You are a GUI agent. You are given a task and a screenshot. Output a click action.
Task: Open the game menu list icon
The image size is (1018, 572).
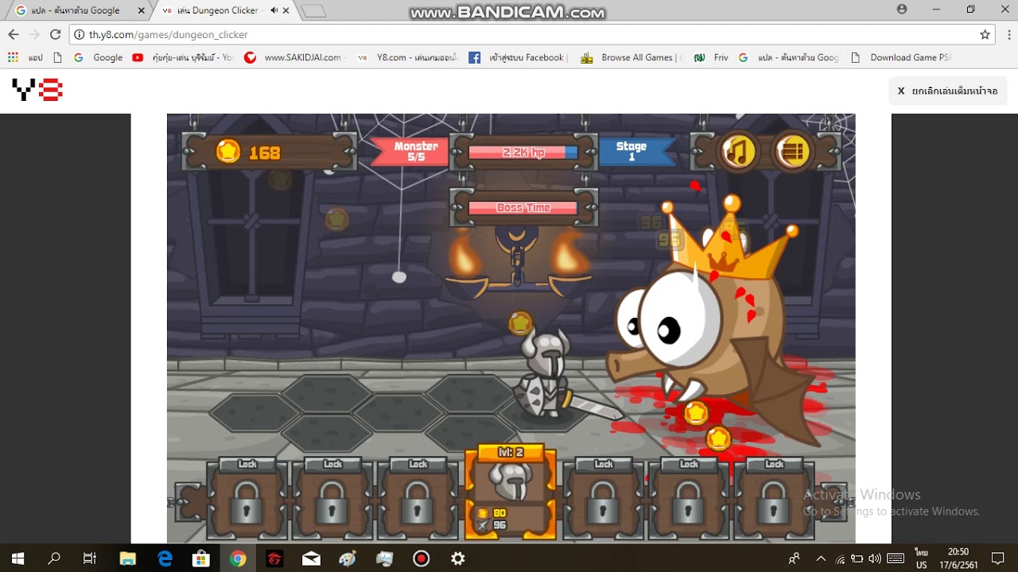(x=793, y=151)
